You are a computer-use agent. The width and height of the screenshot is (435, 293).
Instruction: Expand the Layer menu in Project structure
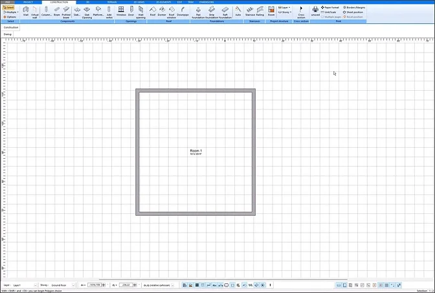284,8
